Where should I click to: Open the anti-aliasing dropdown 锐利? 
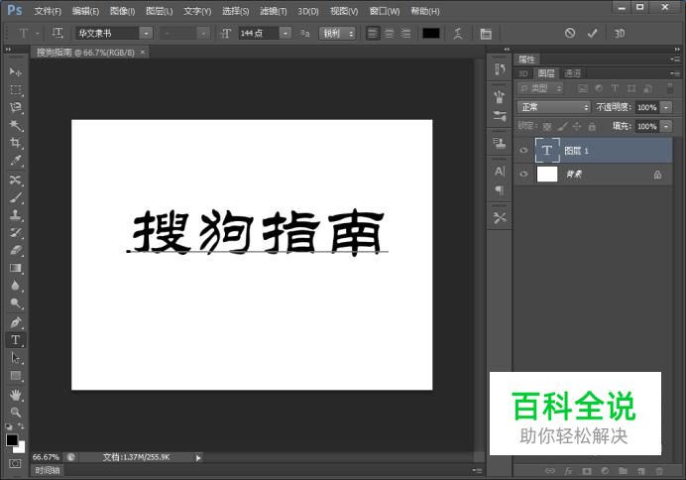tap(337, 34)
